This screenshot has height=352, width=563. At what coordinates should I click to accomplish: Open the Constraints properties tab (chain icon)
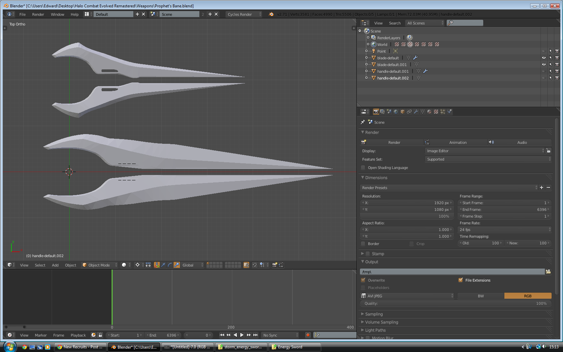pyautogui.click(x=409, y=112)
